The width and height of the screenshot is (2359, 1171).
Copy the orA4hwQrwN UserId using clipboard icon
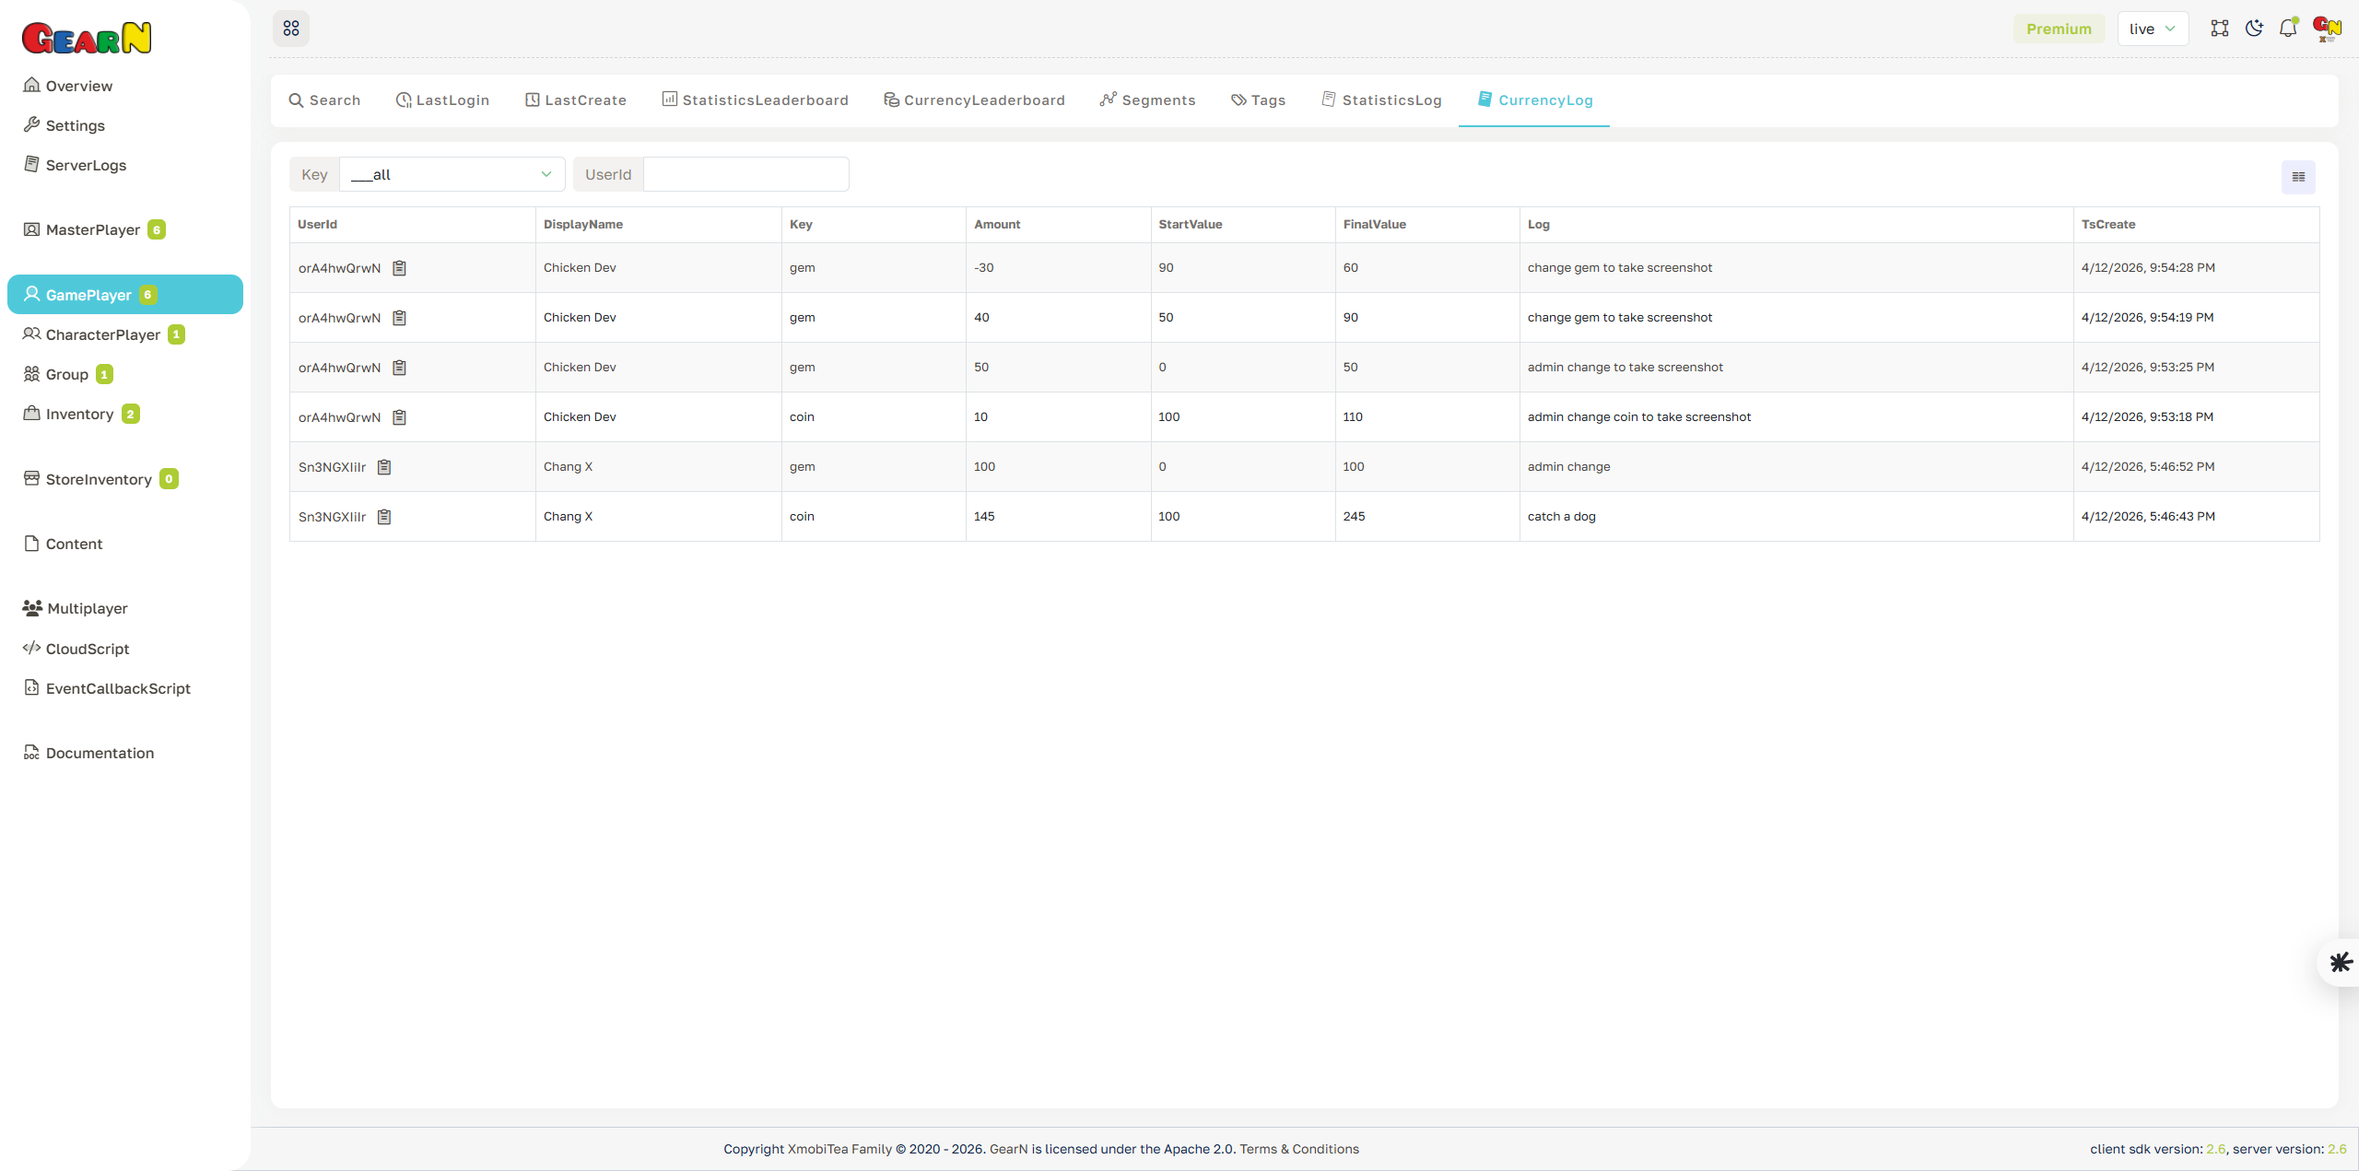[x=399, y=268]
